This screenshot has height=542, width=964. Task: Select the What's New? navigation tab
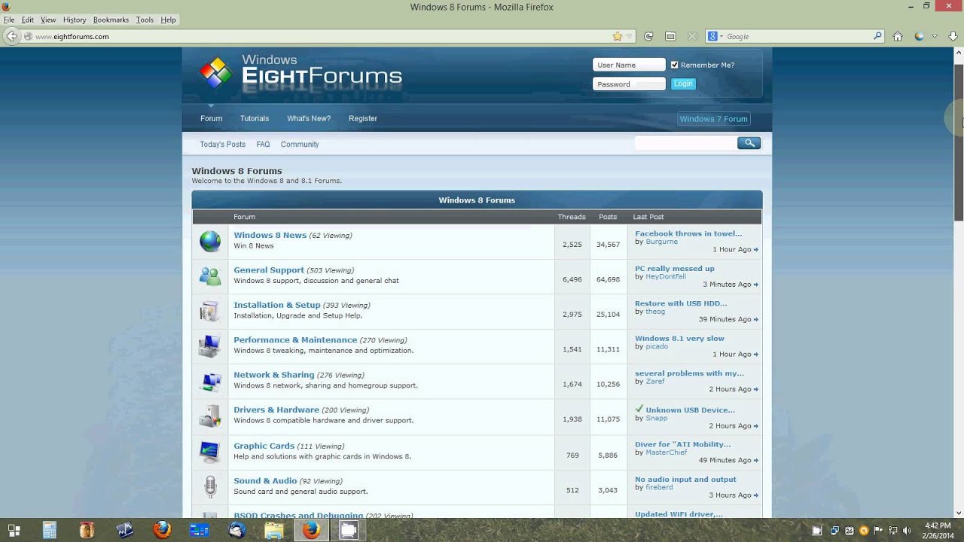click(x=309, y=118)
